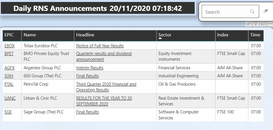Open the SGE ticker link
The image size is (273, 130).
coord(8,112)
